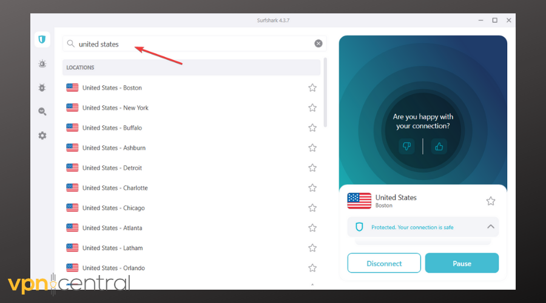Select United States - Ashburn location

pos(191,148)
